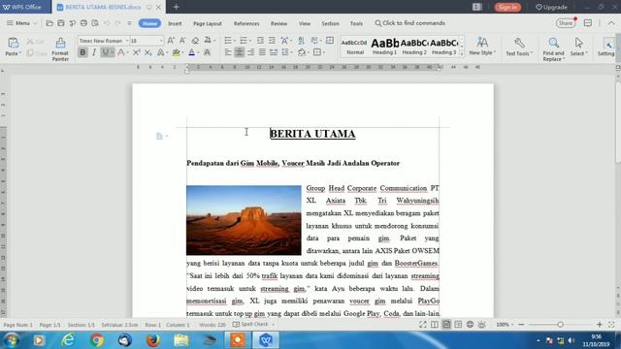The image size is (621, 349).
Task: Open the Setting tool in ribbon
Action: (x=606, y=47)
